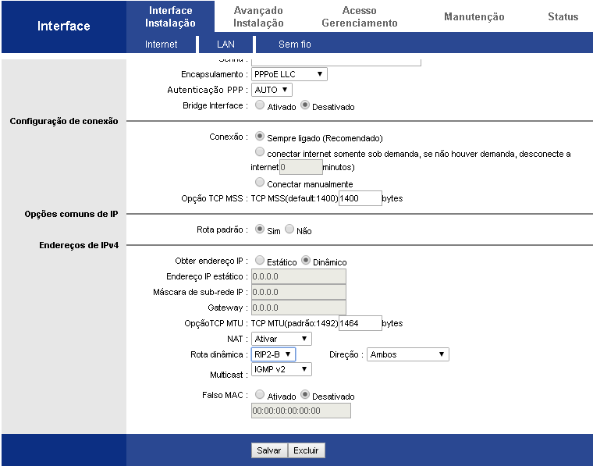
Task: Select the Internet sub-tab
Action: pos(161,44)
